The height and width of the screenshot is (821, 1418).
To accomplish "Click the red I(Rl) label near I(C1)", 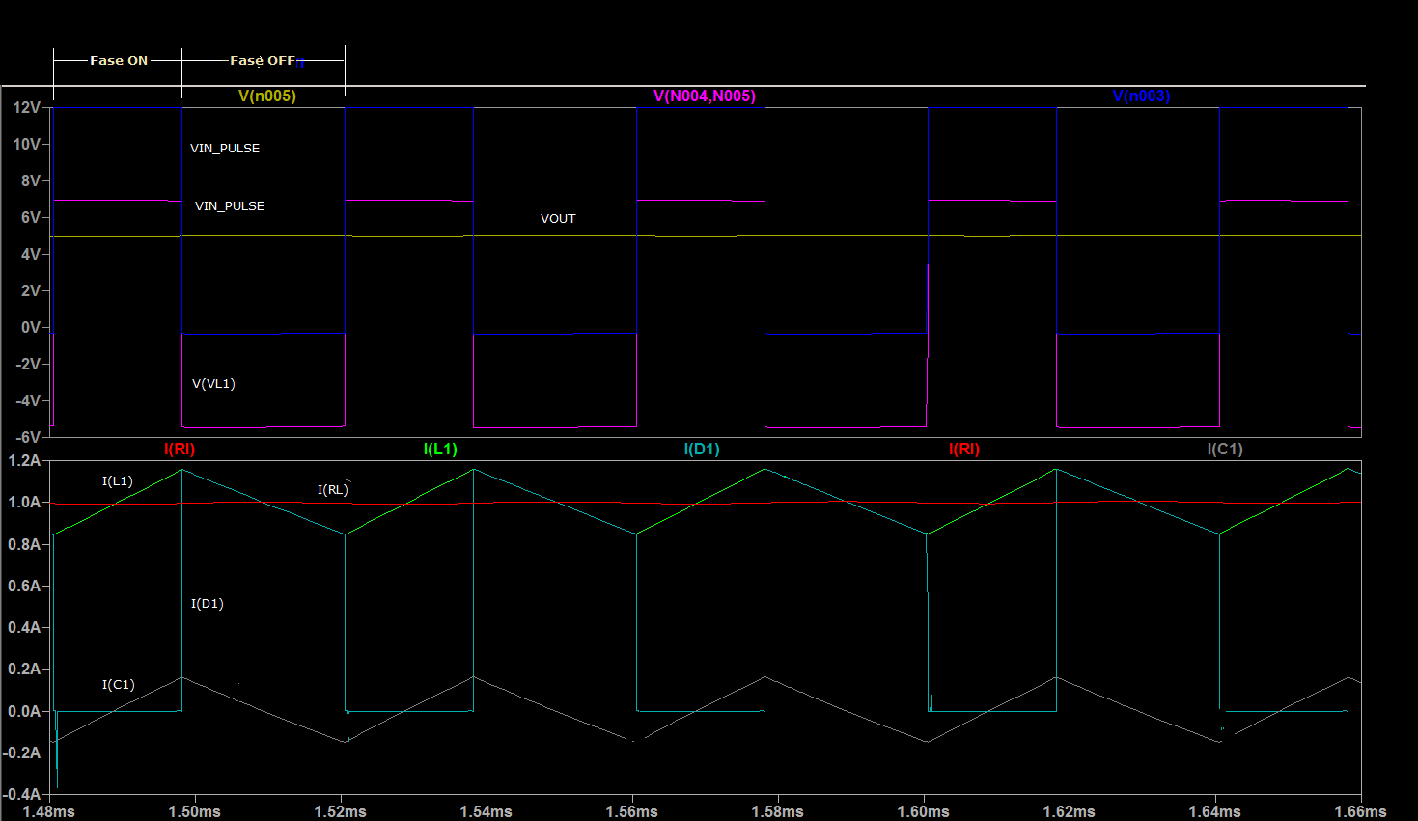I will pyautogui.click(x=964, y=449).
